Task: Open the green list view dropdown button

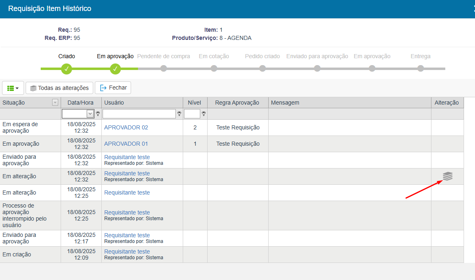Action: (x=13, y=88)
